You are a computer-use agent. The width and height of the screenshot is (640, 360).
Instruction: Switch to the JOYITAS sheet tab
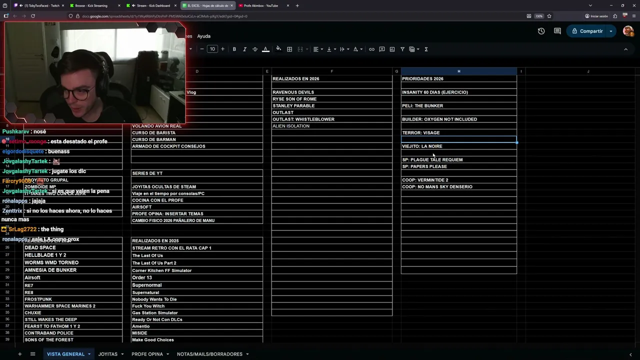click(x=108, y=354)
